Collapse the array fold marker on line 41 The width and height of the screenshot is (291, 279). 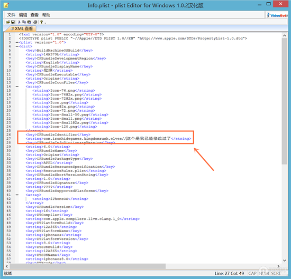point(17,195)
